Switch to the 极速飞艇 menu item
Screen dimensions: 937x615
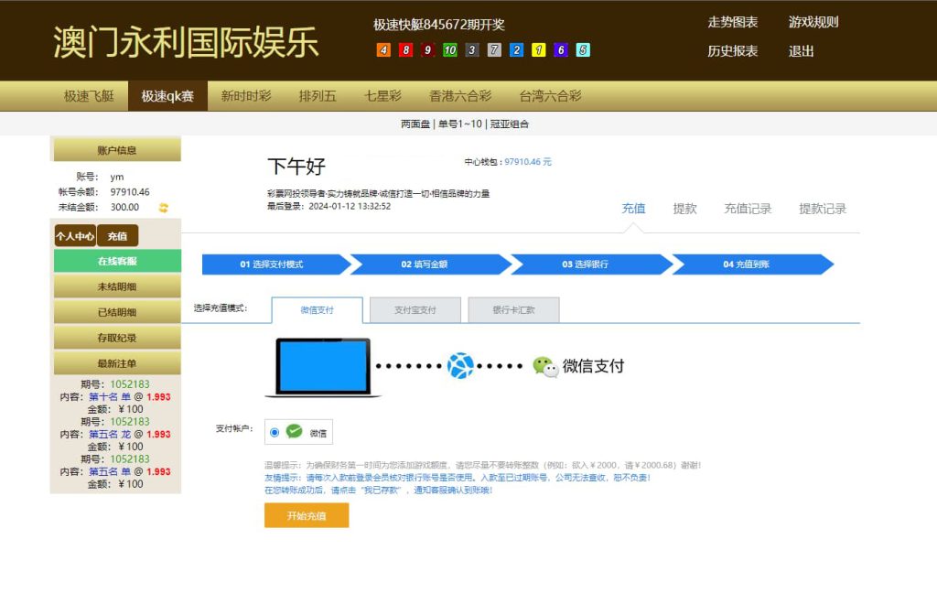pos(87,95)
